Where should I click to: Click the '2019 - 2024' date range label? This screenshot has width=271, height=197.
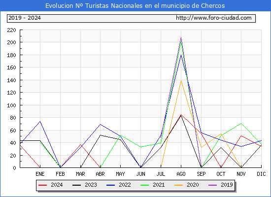[25, 18]
